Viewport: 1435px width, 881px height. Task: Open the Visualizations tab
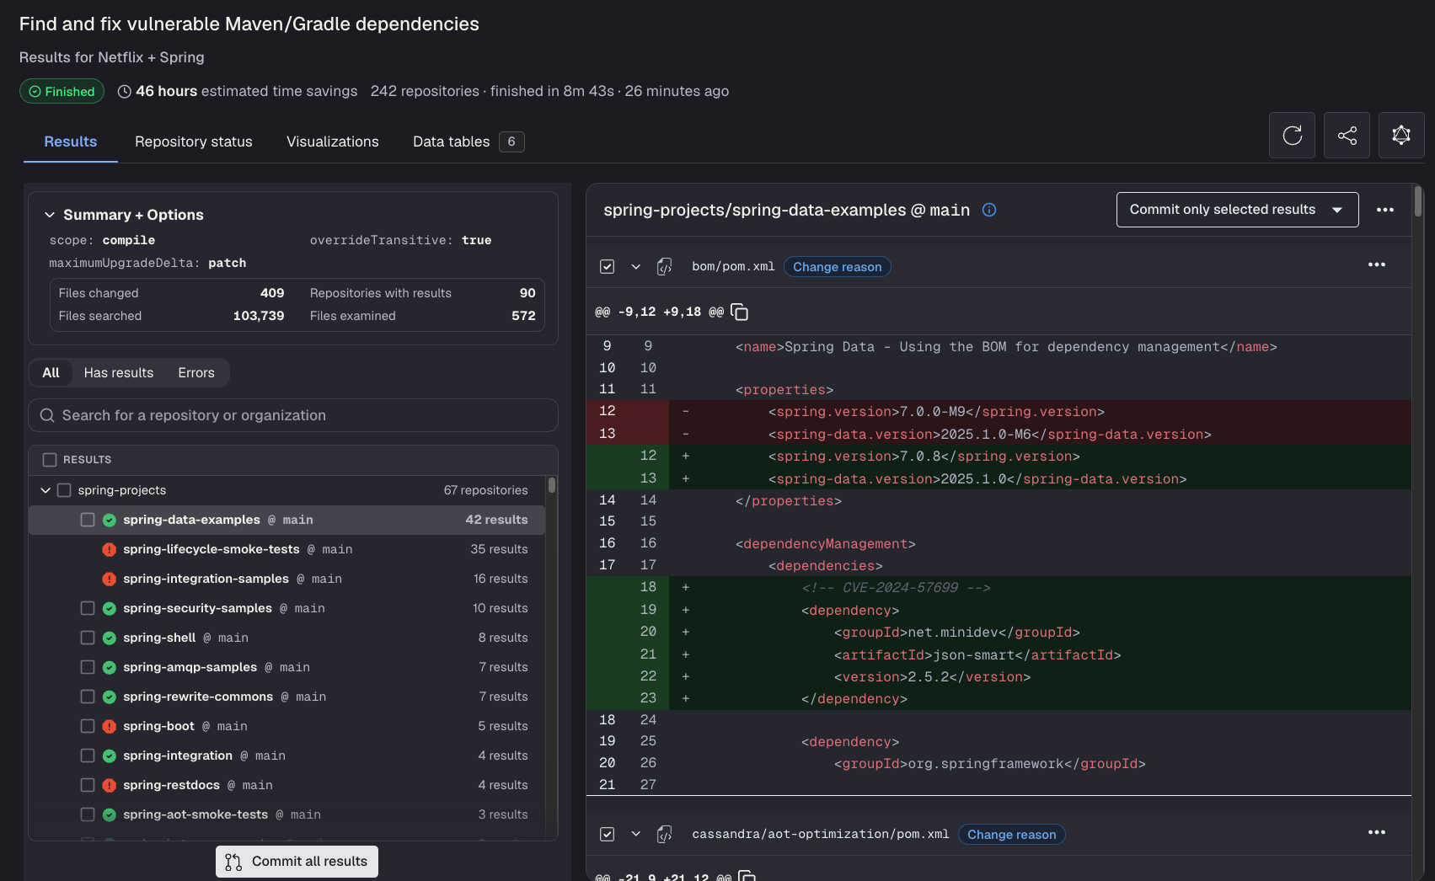click(333, 141)
